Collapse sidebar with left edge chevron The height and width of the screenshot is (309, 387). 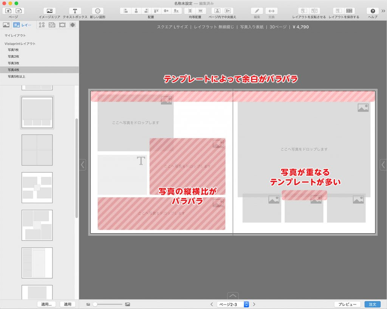pos(83,165)
